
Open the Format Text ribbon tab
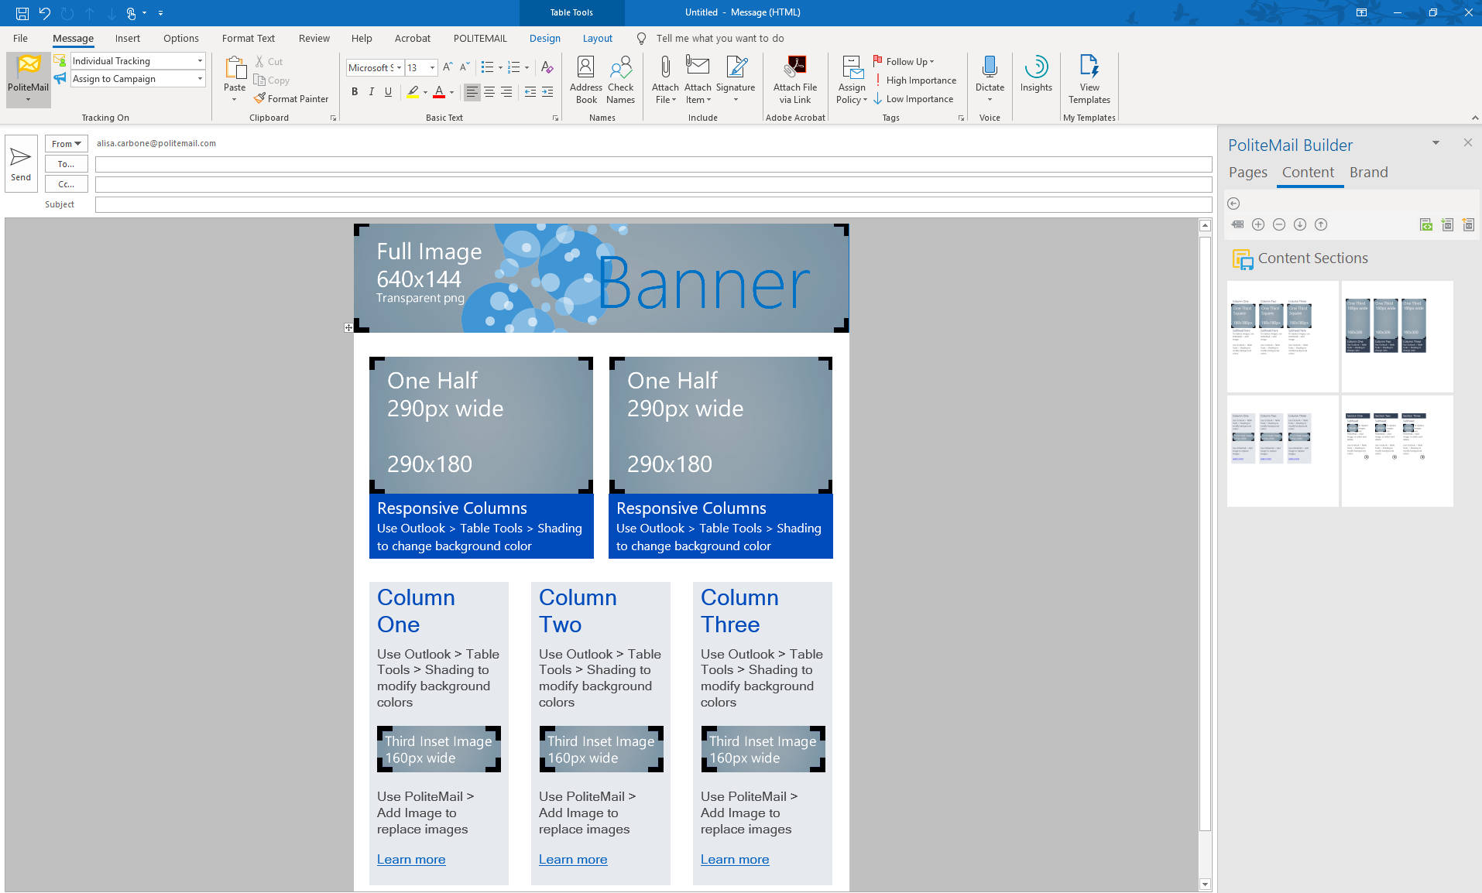tap(248, 38)
